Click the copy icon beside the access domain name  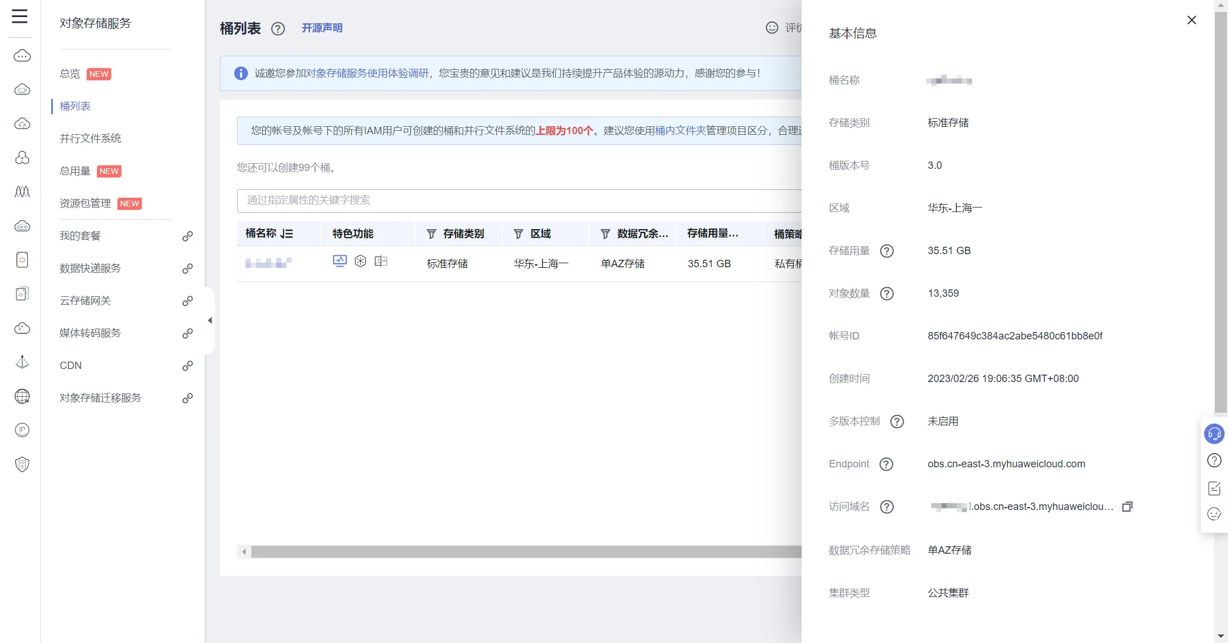[x=1127, y=507]
